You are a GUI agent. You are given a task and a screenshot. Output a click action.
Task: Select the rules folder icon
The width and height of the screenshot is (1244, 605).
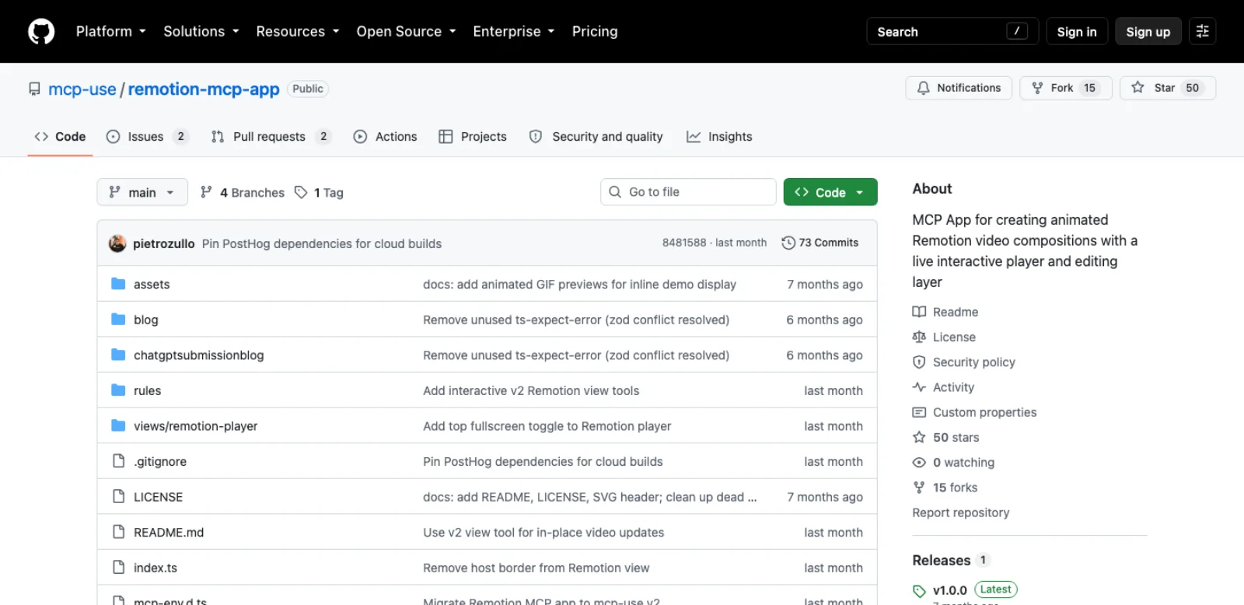pos(118,390)
